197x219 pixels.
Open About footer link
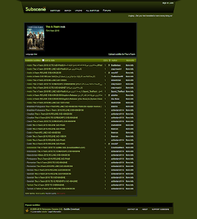coord(144,209)
